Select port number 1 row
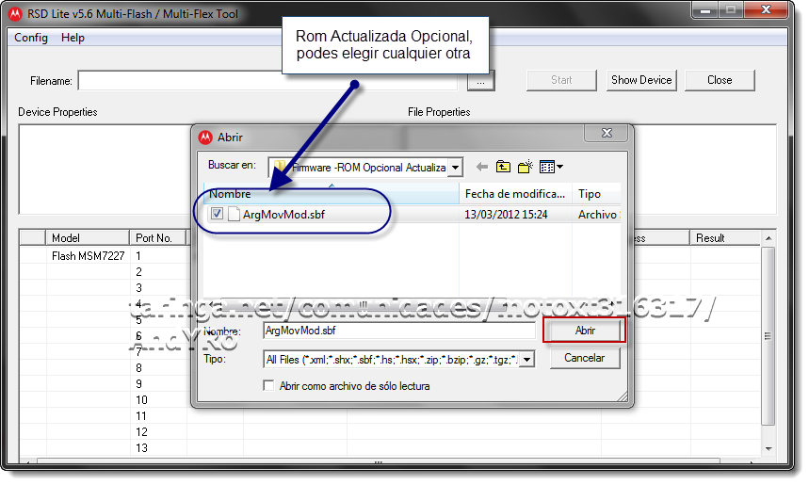The width and height of the screenshot is (809, 485). pyautogui.click(x=138, y=256)
